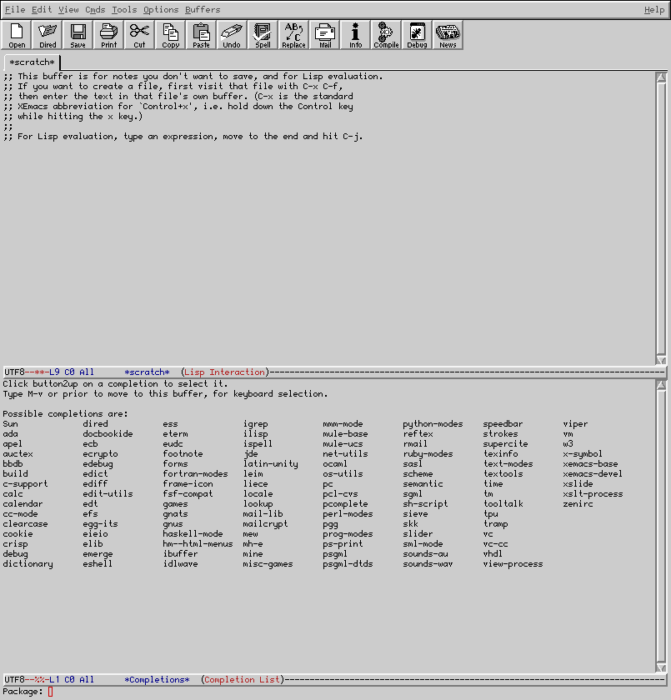Pick the tramp completion
Viewport: 671px width, 700px height.
(x=496, y=523)
